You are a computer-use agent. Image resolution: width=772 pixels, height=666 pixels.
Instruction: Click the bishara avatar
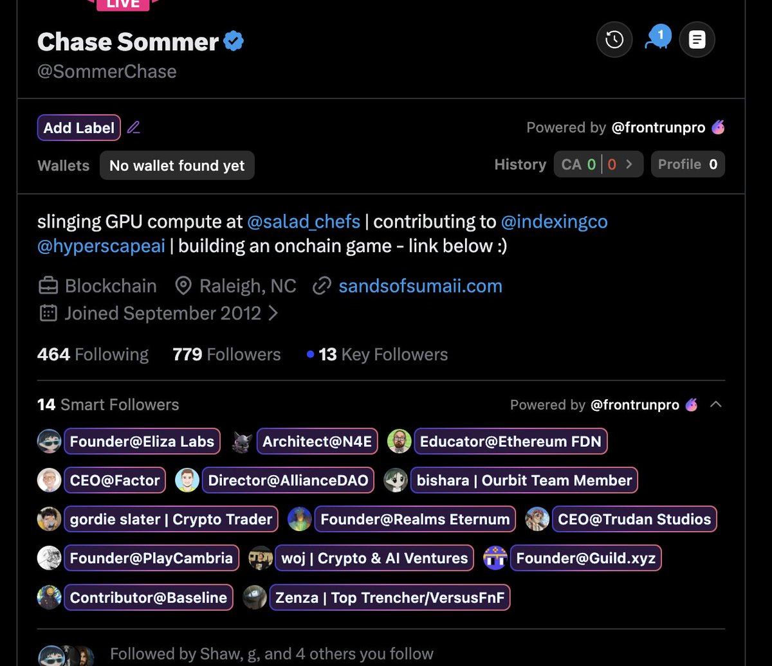(396, 480)
